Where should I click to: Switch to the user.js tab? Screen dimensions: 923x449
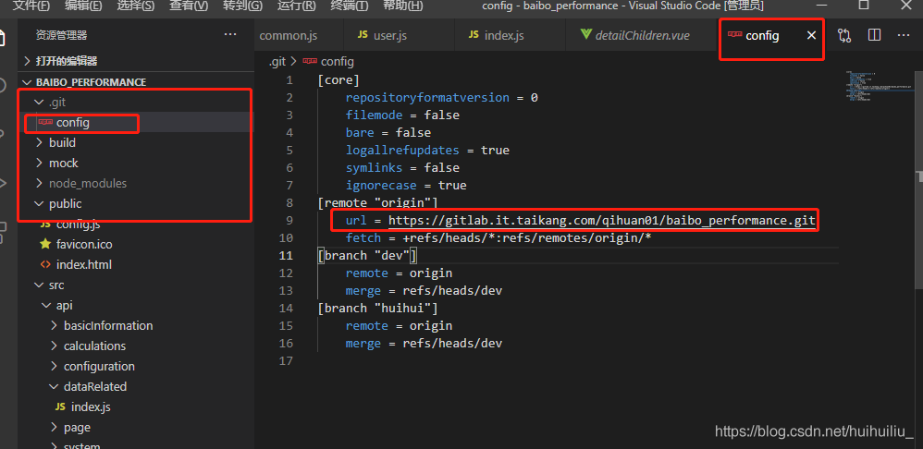(399, 35)
